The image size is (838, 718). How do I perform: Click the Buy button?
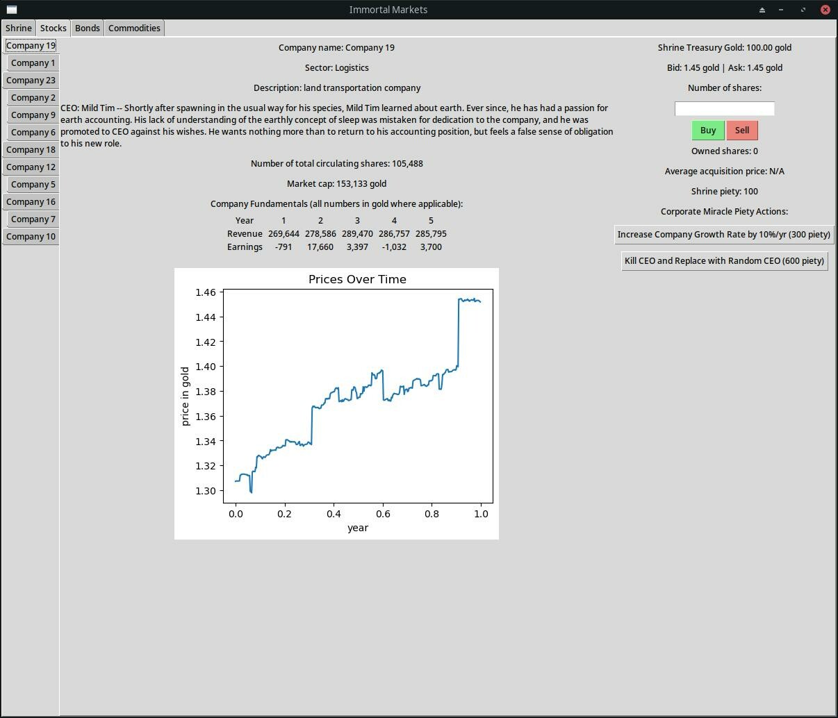click(x=707, y=130)
